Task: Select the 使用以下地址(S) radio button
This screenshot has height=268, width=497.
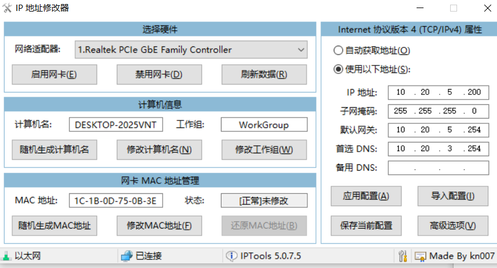Action: pyautogui.click(x=338, y=69)
